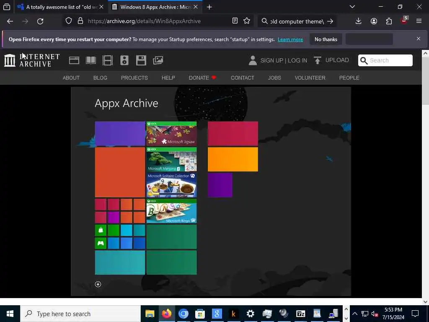This screenshot has height=322, width=429.
Task: Go back with the back arrow
Action: (x=10, y=21)
